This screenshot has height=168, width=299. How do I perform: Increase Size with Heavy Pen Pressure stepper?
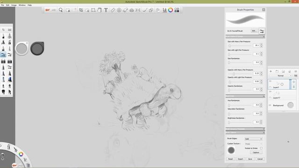click(261, 44)
